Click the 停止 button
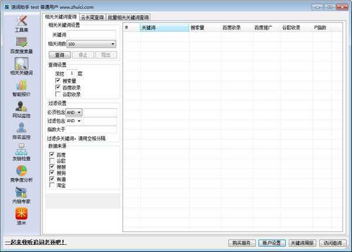 83,55
